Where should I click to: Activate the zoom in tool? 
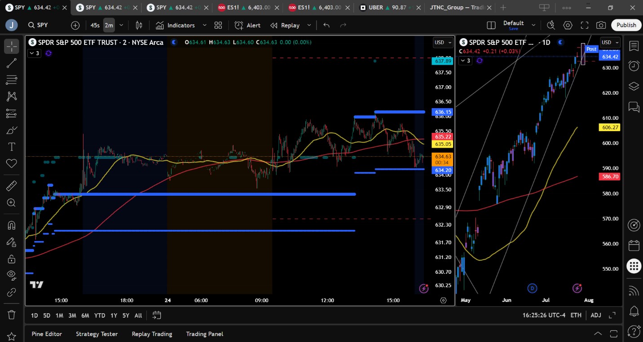12,203
